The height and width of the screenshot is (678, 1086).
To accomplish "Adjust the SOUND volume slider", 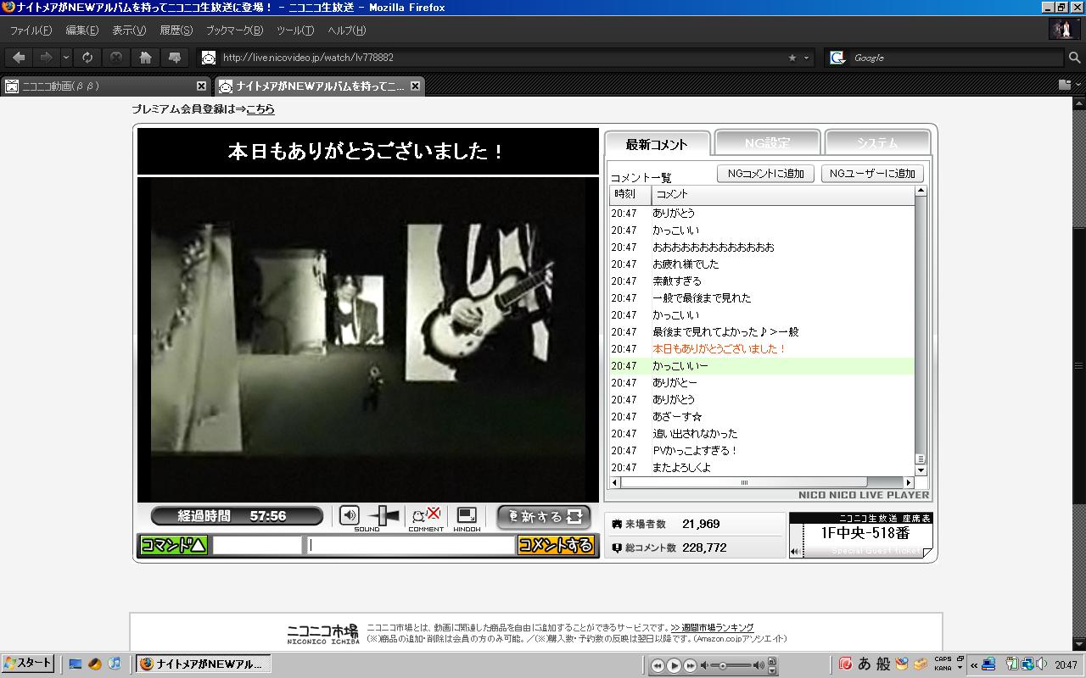I will 384,515.
